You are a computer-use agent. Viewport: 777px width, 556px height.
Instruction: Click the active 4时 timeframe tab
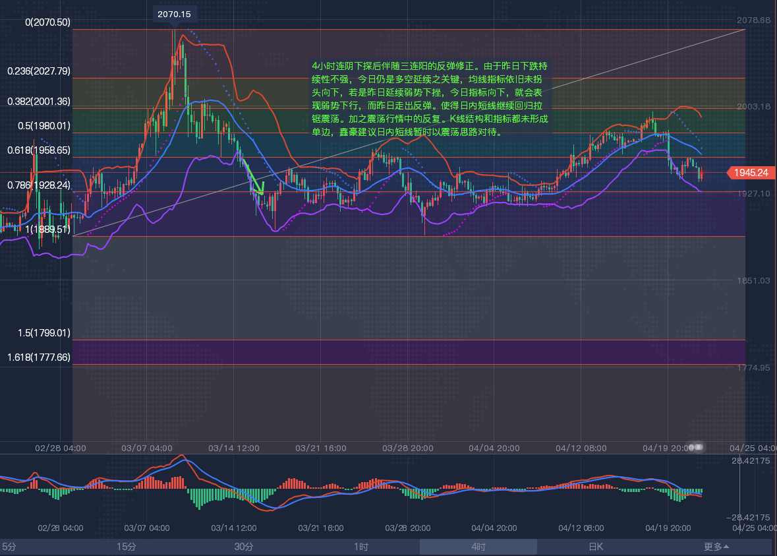point(478,547)
